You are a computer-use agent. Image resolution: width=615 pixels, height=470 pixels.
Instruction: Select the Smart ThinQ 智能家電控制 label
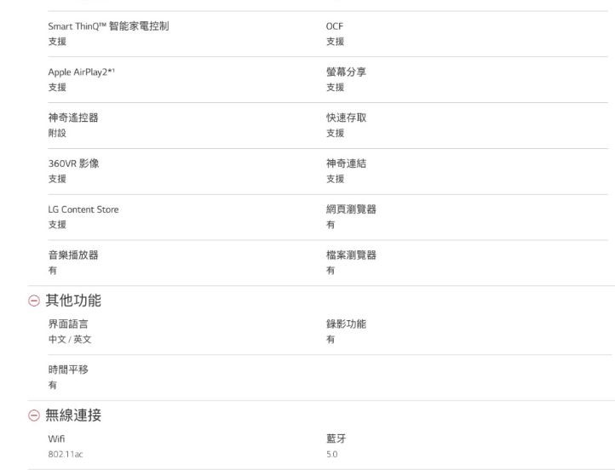108,26
